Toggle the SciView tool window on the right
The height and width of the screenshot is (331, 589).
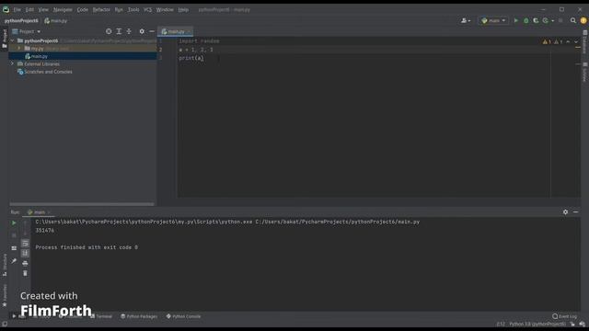tap(585, 72)
